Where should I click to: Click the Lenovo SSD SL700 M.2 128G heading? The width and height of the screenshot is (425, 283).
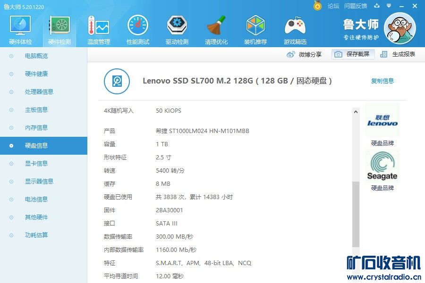(x=237, y=81)
